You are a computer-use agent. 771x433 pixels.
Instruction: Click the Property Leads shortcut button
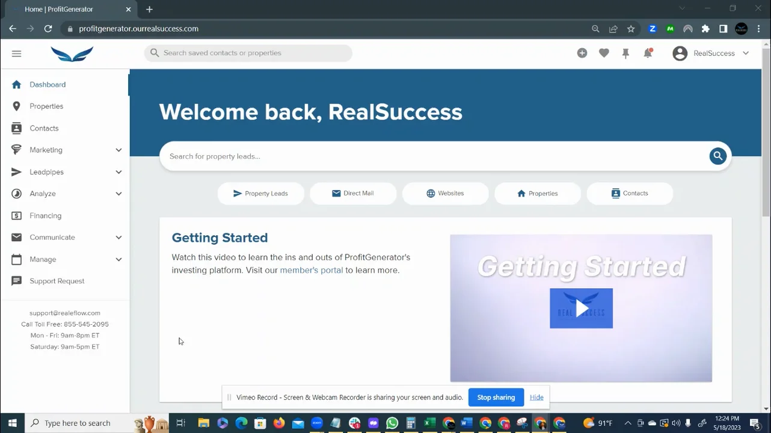260,194
